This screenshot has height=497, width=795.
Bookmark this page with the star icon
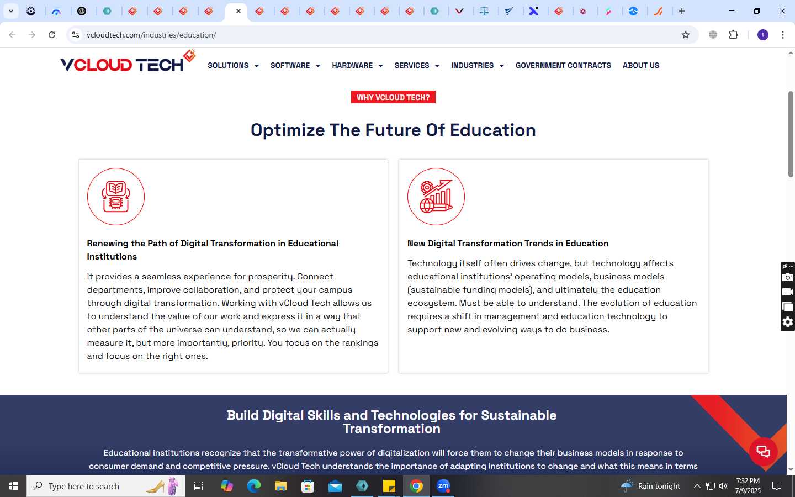pyautogui.click(x=686, y=35)
